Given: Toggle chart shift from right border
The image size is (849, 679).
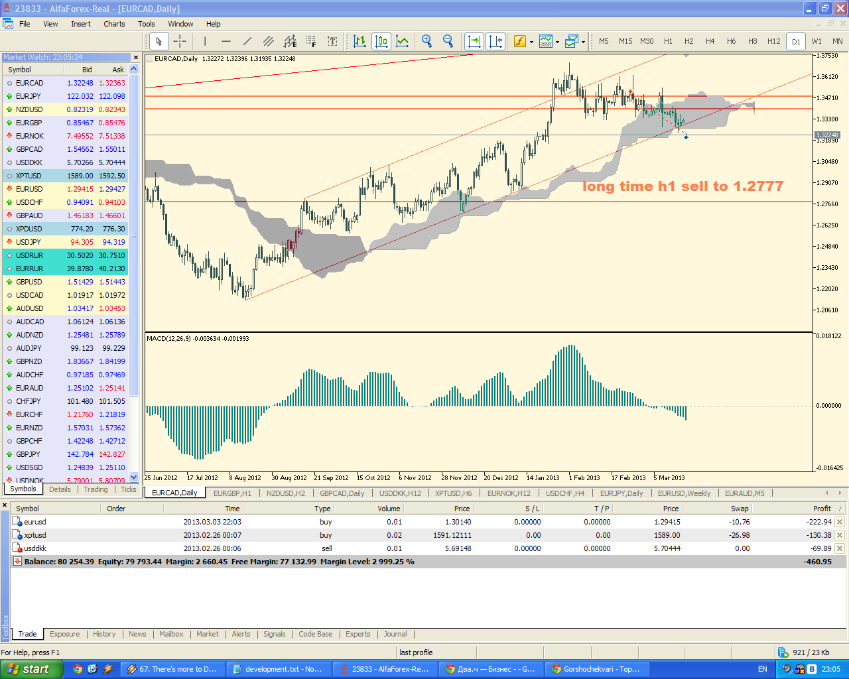Looking at the screenshot, I should pyautogui.click(x=495, y=41).
